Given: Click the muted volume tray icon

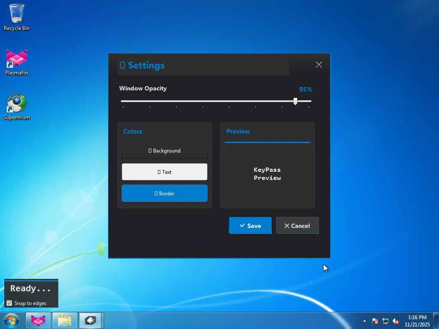Looking at the screenshot, I should pyautogui.click(x=396, y=321).
